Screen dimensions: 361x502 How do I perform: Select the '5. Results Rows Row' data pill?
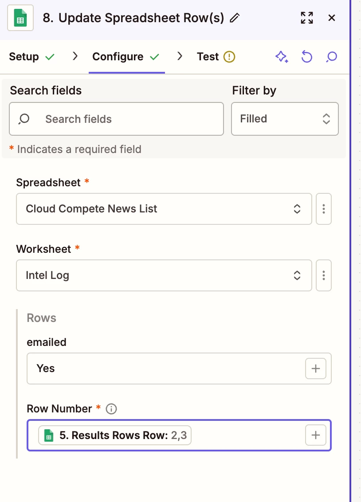point(115,435)
